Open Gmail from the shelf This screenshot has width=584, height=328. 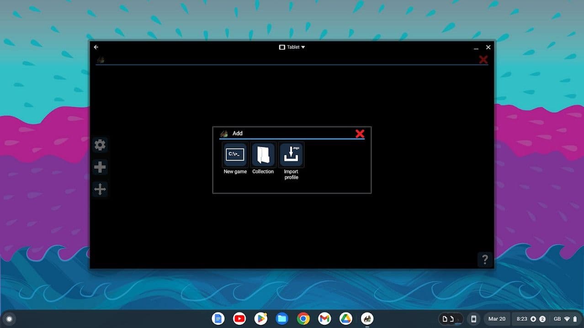tap(324, 318)
